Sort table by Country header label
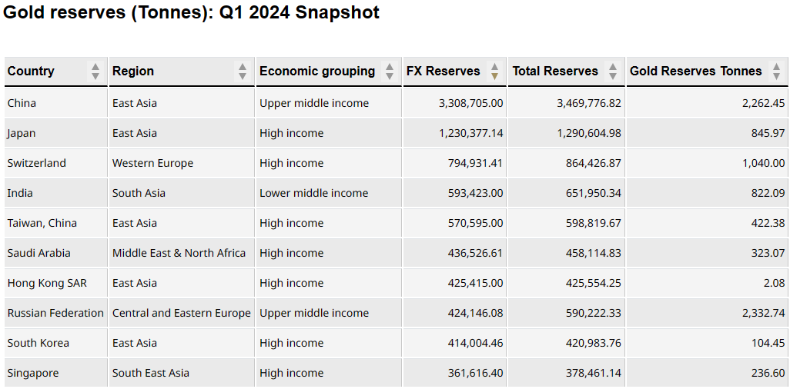Screen dimensions: 790x389 [31, 71]
